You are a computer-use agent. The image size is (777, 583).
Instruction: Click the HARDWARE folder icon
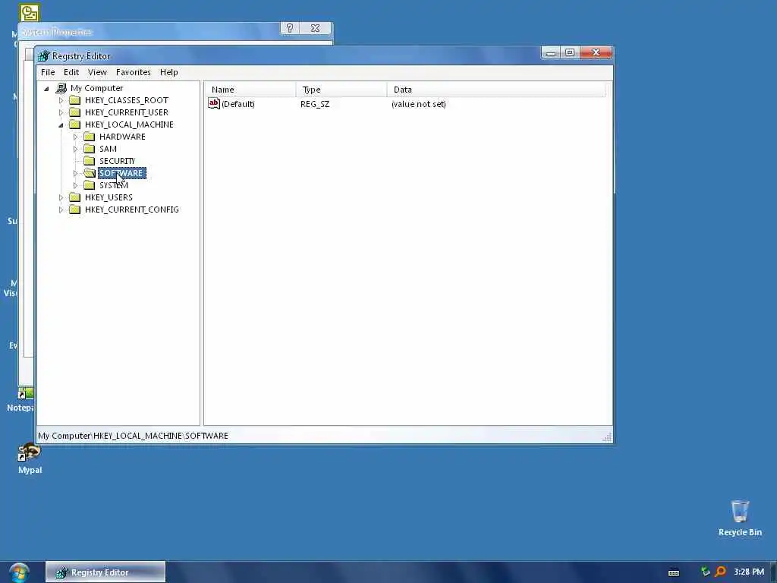[x=90, y=137]
